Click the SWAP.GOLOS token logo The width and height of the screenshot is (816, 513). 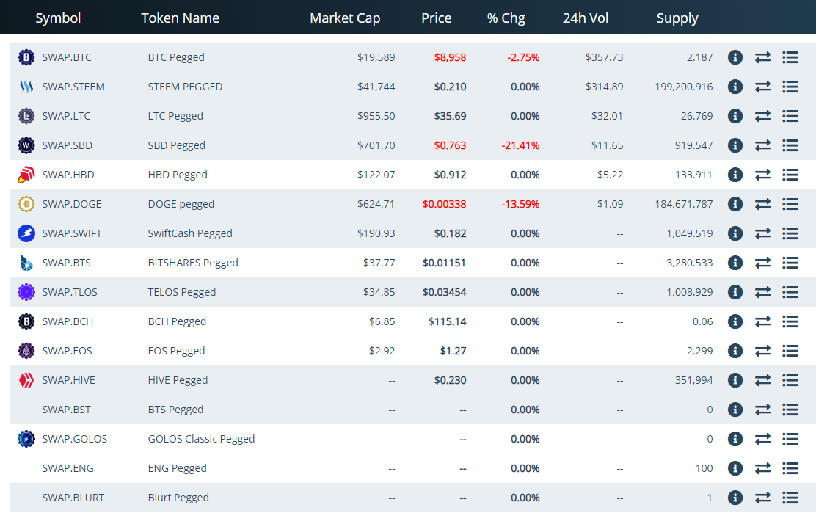26,439
